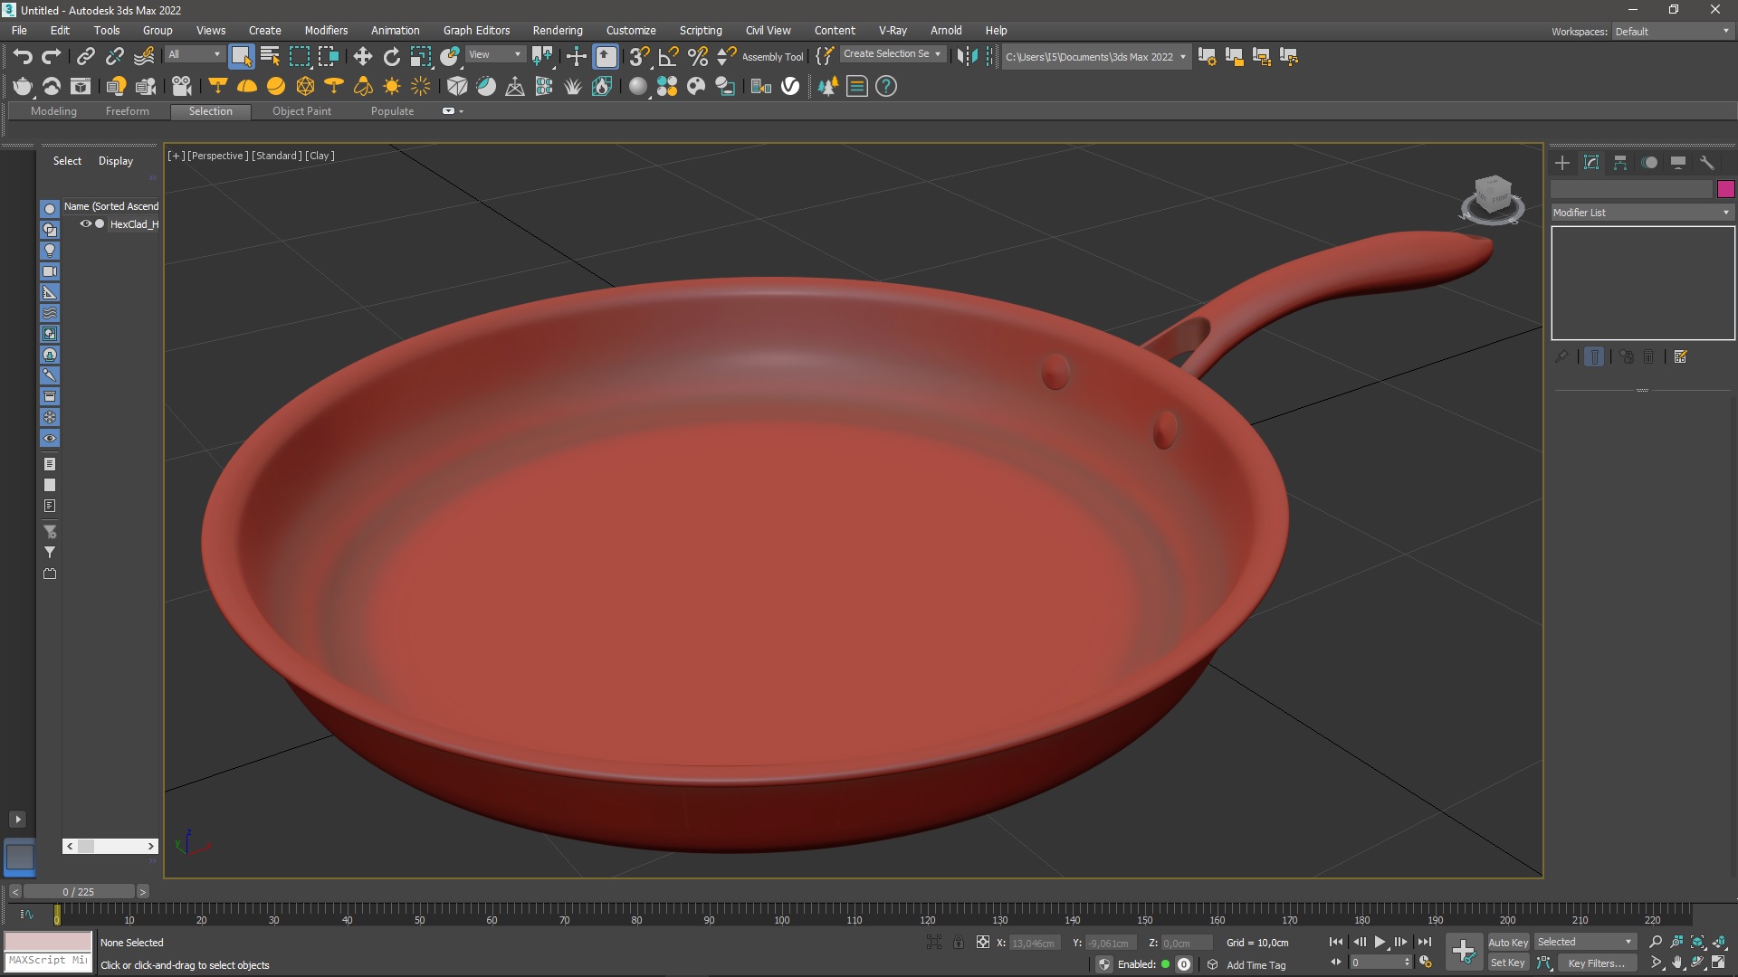Choose the Select and Move tool
The height and width of the screenshot is (977, 1738).
(x=363, y=57)
